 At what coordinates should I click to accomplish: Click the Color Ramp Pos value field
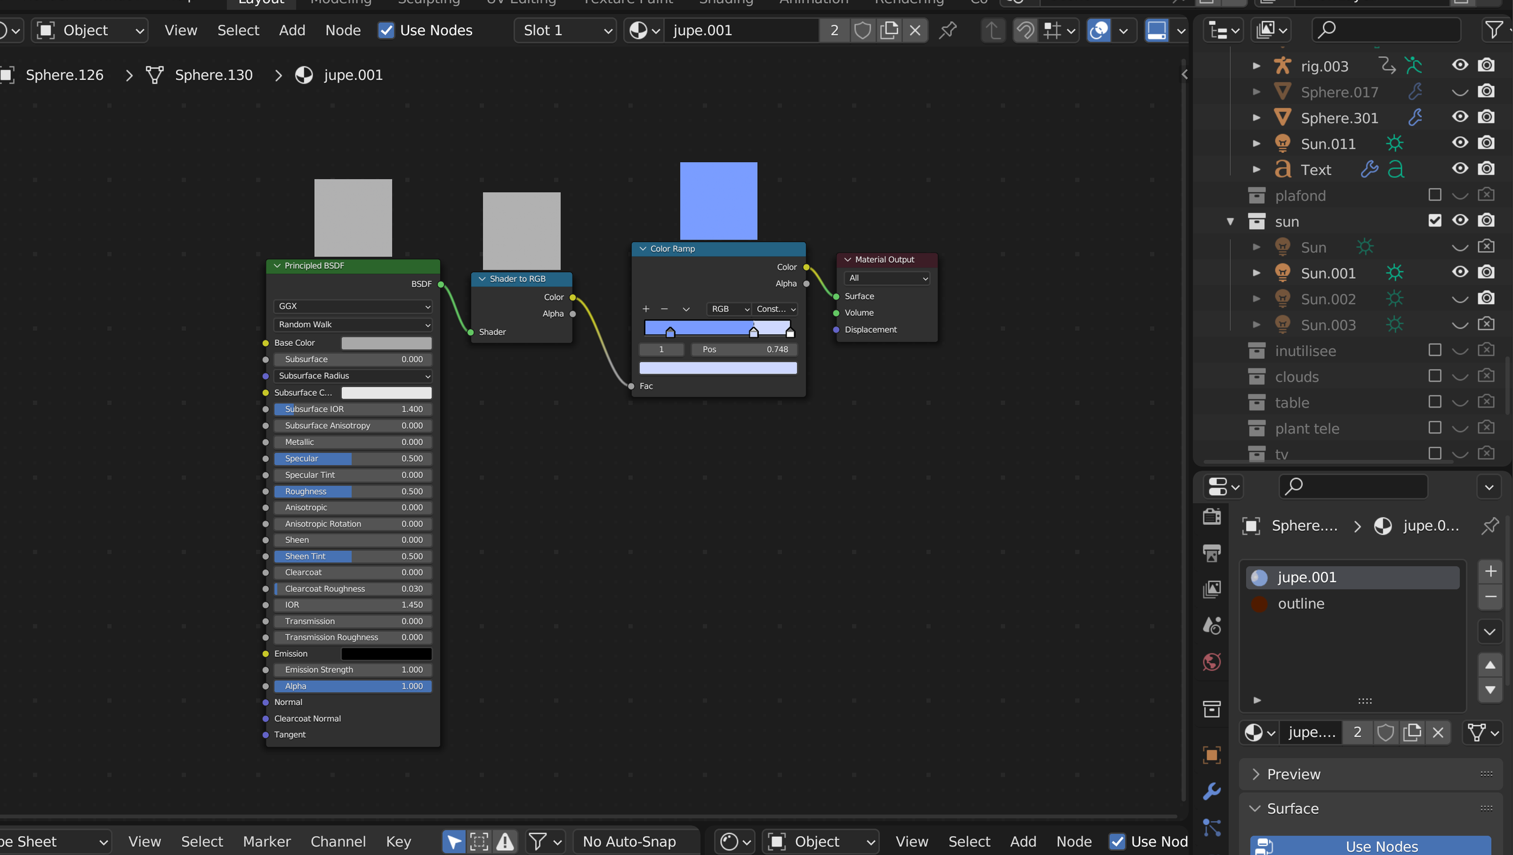coord(744,349)
